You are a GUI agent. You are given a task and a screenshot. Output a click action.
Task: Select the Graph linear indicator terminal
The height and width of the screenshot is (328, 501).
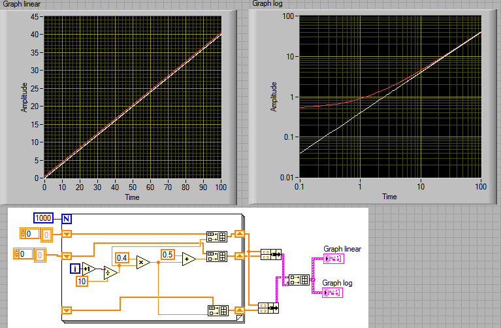coord(334,259)
